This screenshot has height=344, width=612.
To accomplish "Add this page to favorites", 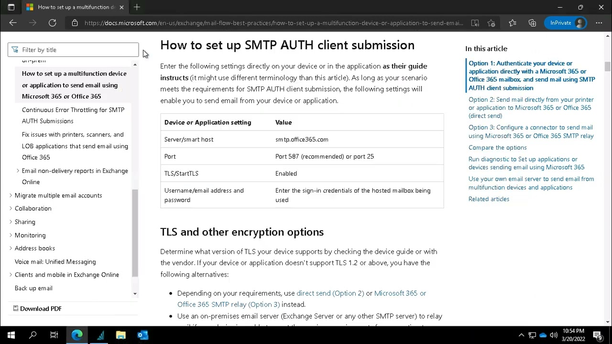I will pyautogui.click(x=491, y=23).
